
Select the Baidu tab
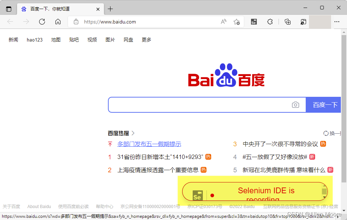[60, 9]
